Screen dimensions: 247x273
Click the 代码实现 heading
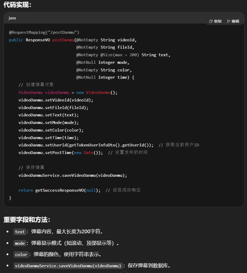pyautogui.click(x=17, y=5)
